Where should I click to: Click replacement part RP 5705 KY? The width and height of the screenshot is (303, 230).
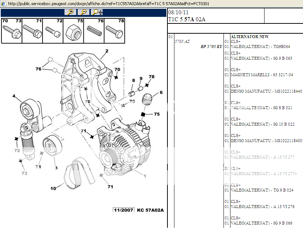click(211, 47)
